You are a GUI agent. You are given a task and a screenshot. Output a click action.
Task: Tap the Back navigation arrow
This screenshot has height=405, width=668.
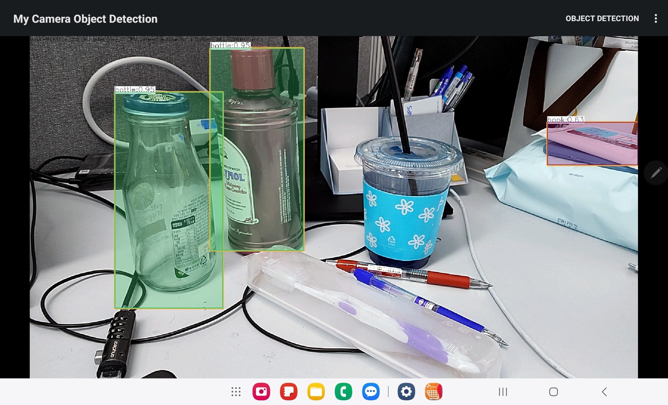click(x=604, y=392)
